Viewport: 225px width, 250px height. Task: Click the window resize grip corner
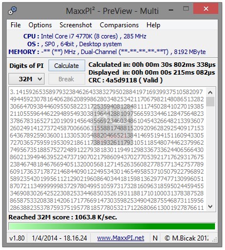pos(214,240)
